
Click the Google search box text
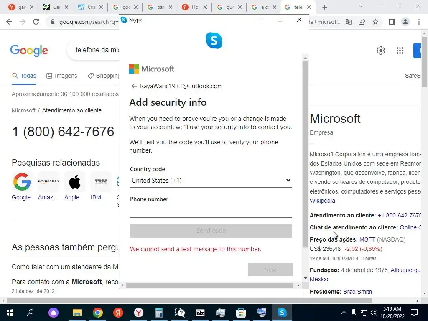[x=97, y=50]
